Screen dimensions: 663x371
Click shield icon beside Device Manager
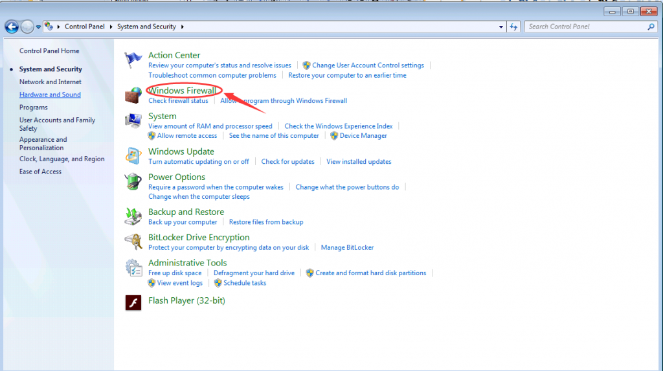[334, 136]
